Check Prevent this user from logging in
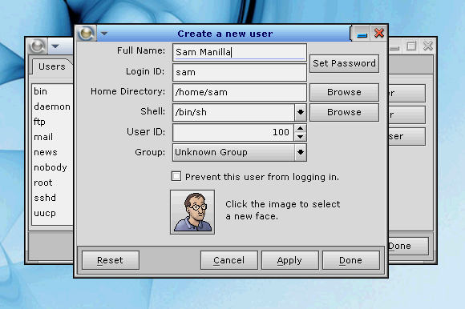Image resolution: width=465 pixels, height=309 pixels. (x=176, y=176)
